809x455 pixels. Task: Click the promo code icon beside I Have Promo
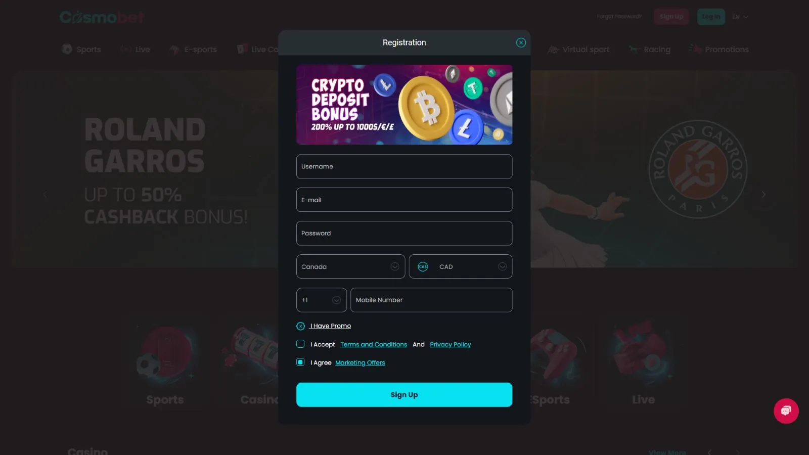[300, 326]
